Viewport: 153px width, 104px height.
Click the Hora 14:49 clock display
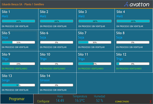point(60,101)
